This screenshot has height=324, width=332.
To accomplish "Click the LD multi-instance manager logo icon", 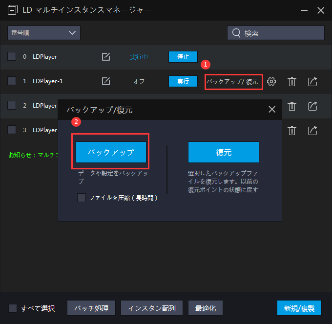I will [13, 10].
